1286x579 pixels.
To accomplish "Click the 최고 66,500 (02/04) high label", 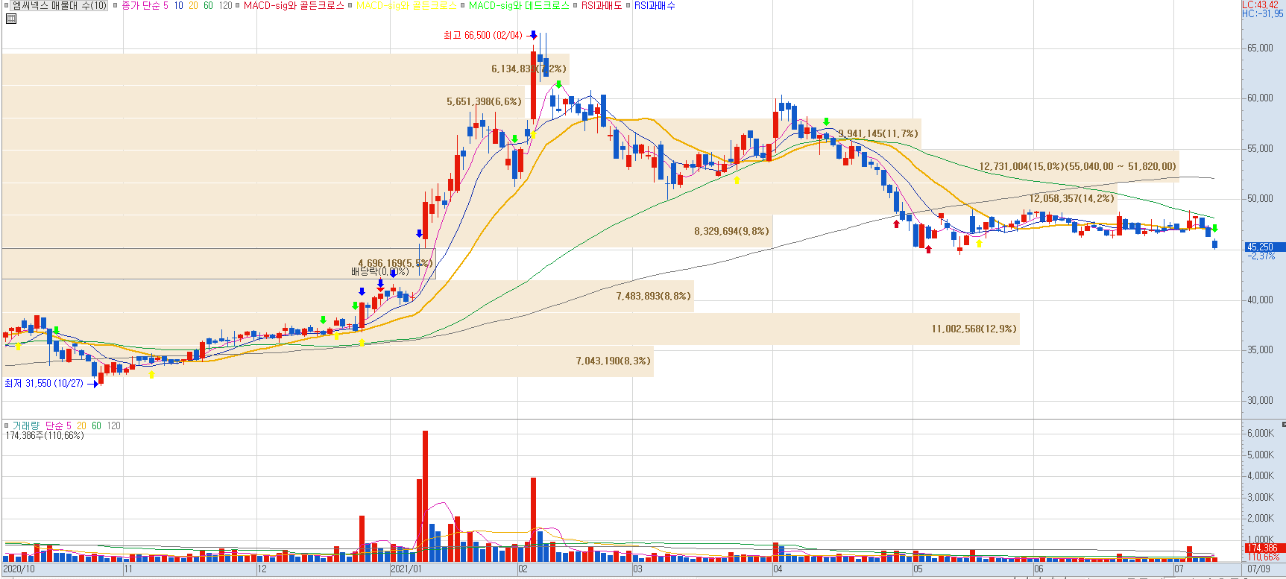I will click(x=483, y=36).
